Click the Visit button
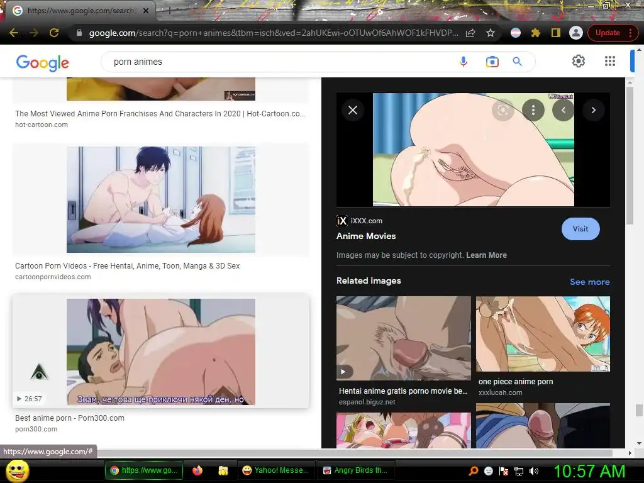644x483 pixels. (x=580, y=229)
